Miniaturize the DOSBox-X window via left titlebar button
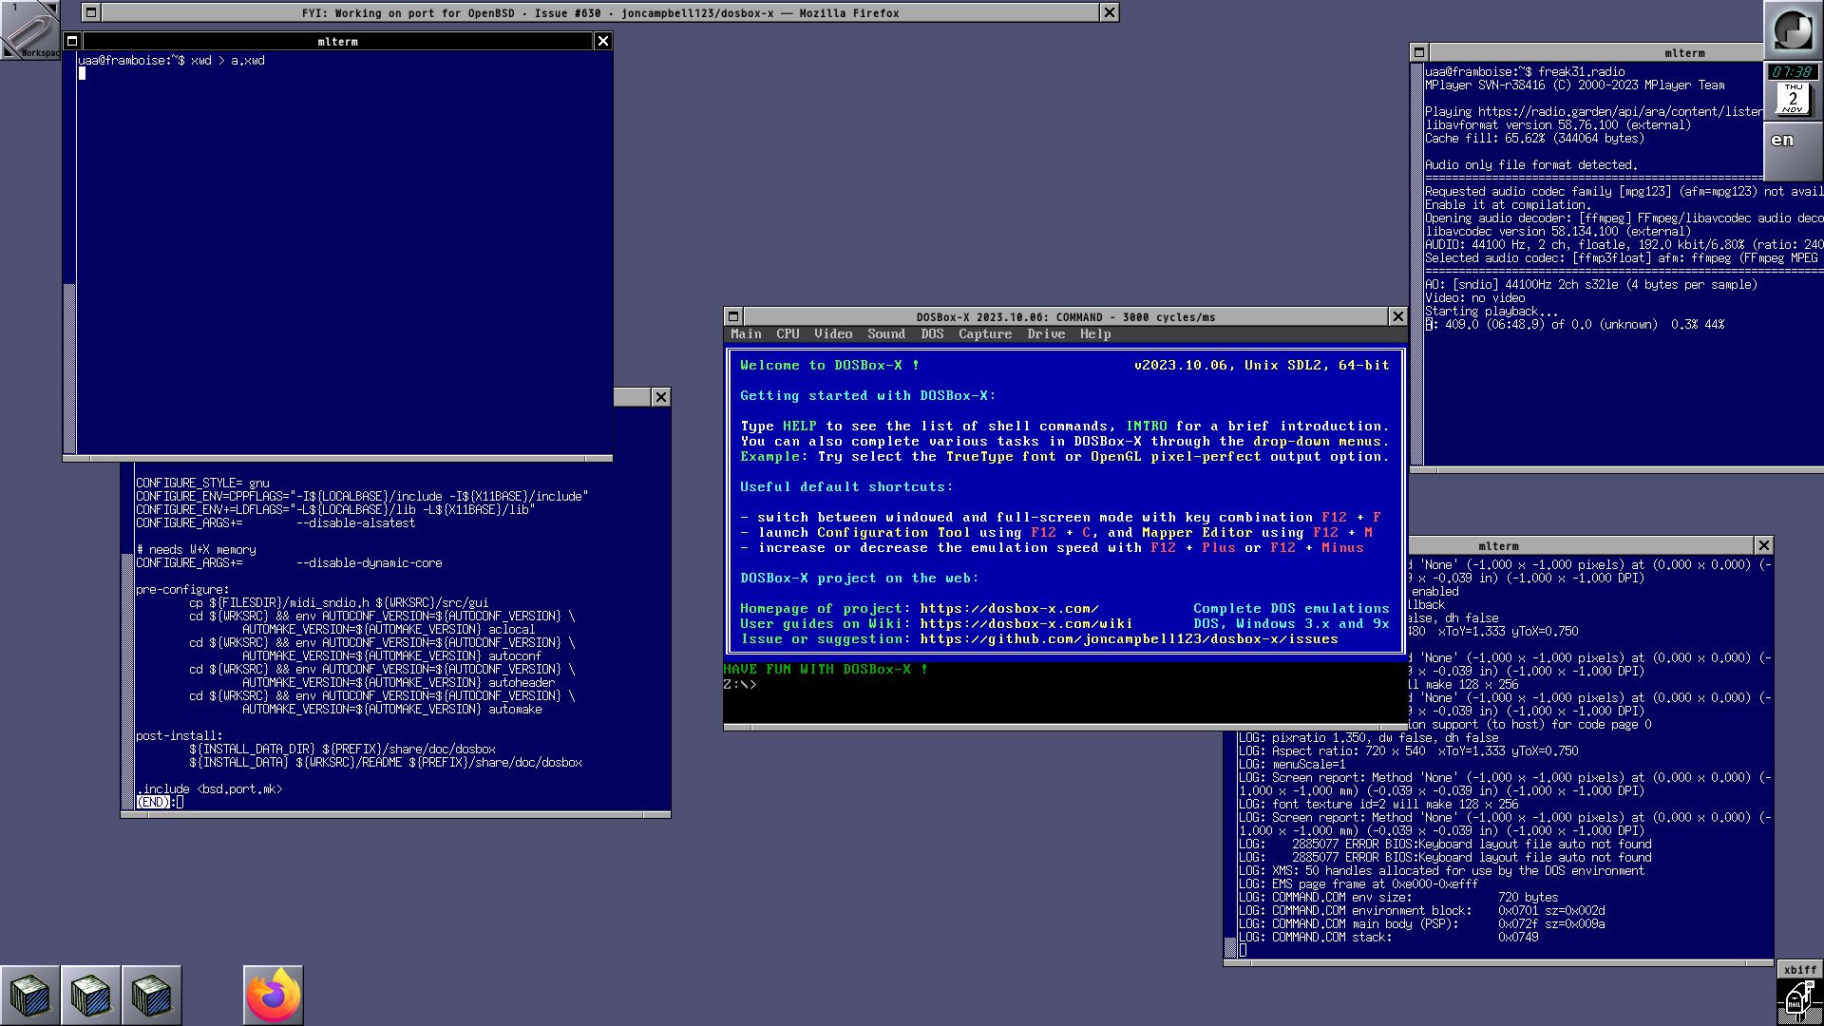1824x1026 pixels. [x=732, y=316]
